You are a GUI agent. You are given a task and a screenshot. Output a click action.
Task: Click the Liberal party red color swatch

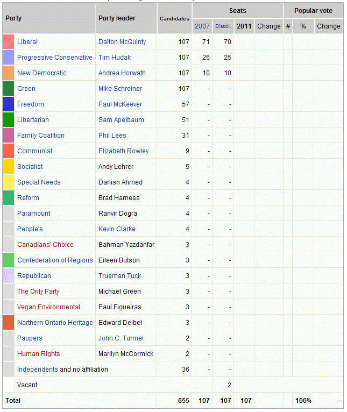(x=9, y=42)
